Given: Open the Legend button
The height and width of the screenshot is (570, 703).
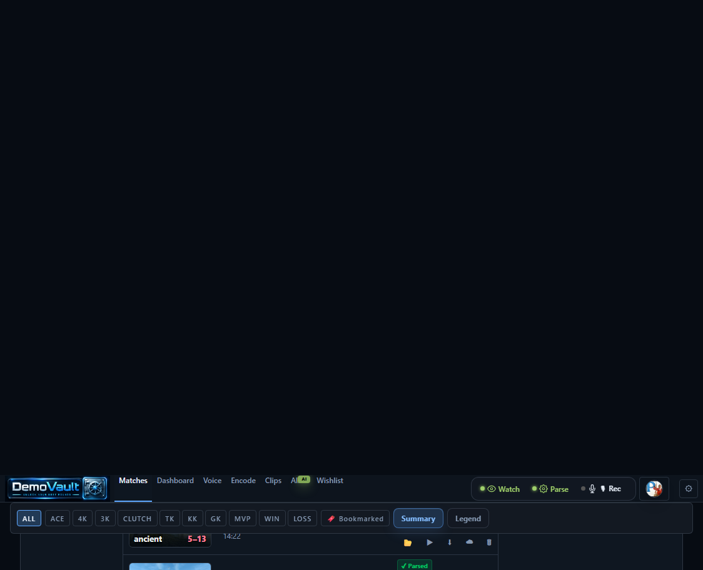Looking at the screenshot, I should pyautogui.click(x=468, y=519).
